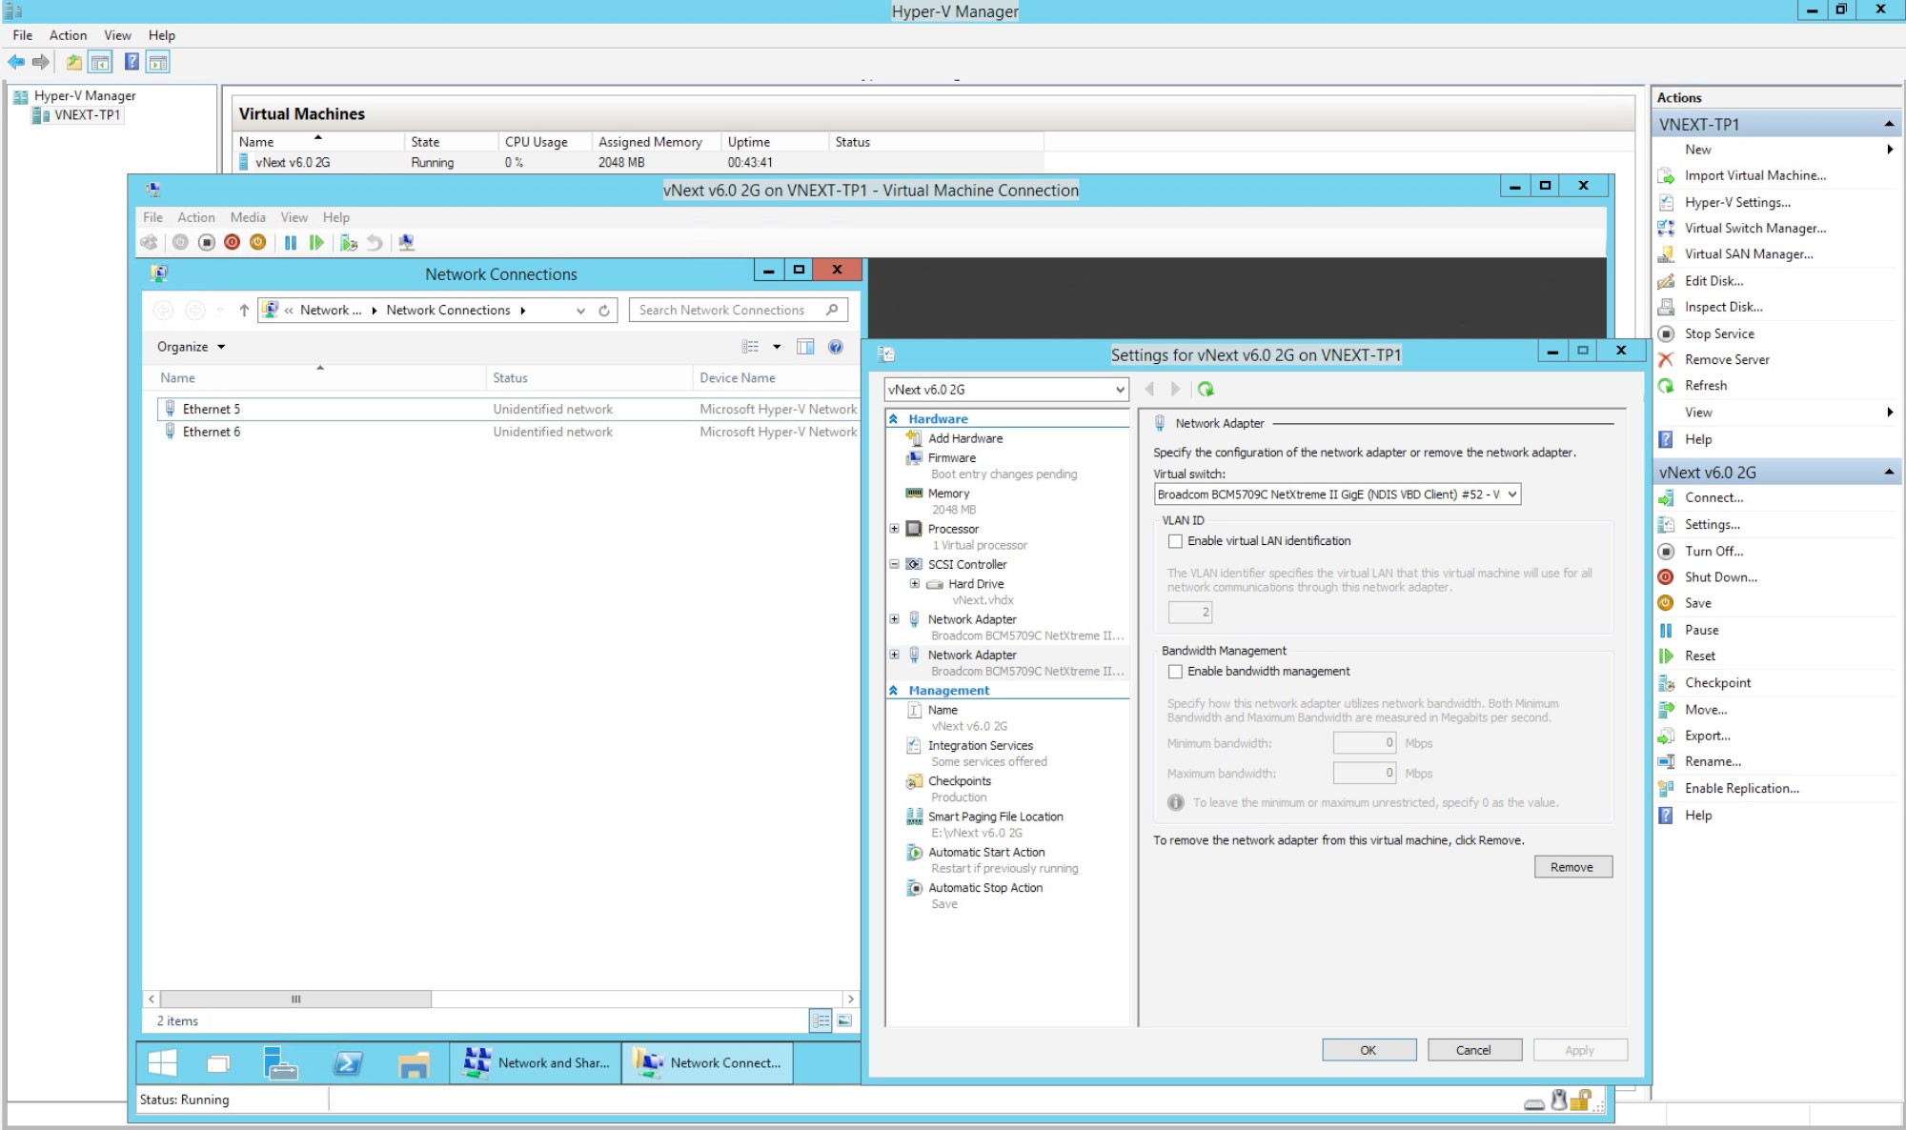Select Integration Services in Management tree
This screenshot has height=1130, width=1906.
tap(980, 746)
